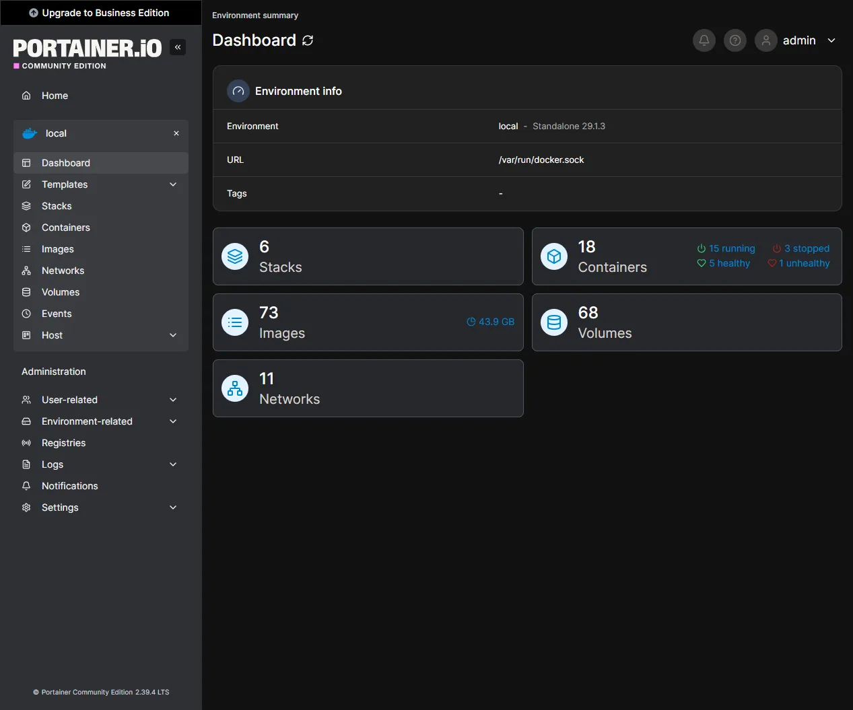Click the '3 stopped' container status
This screenshot has width=853, height=710.
tap(800, 248)
